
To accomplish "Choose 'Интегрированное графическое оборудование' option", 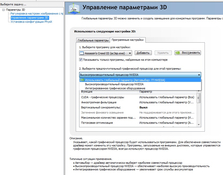I will (x=140, y=88).
